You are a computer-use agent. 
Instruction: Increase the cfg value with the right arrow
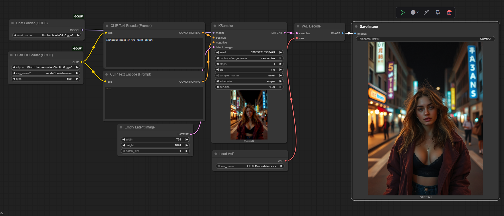pyautogui.click(x=280, y=70)
